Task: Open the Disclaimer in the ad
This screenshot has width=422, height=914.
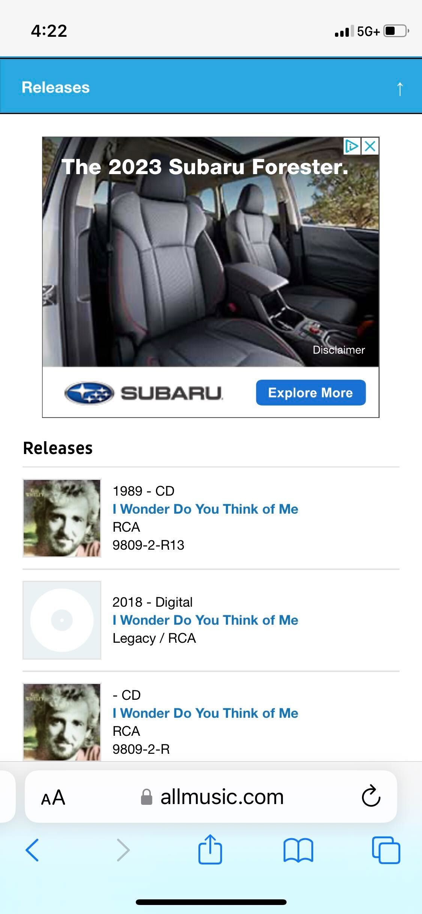Action: (x=339, y=350)
